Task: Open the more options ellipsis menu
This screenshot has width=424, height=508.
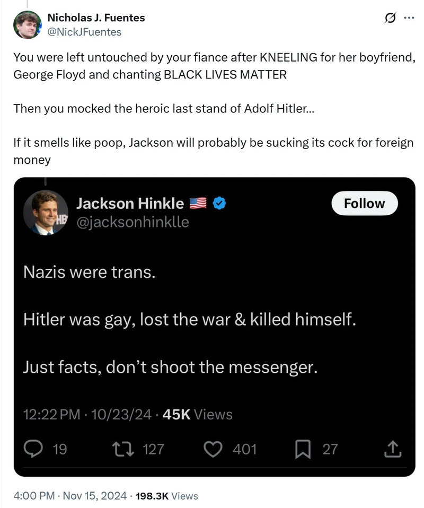Action: 409,18
